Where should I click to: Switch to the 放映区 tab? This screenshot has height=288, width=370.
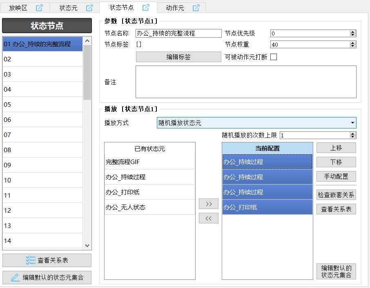click(19, 8)
